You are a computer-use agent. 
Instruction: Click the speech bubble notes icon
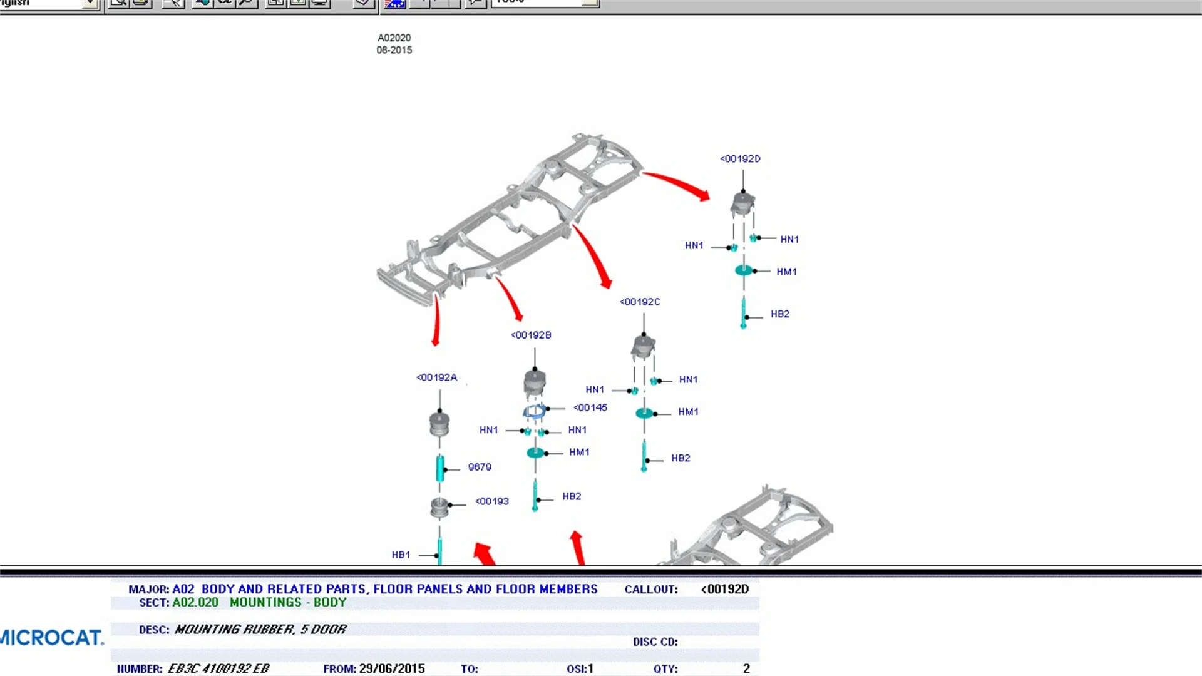pyautogui.click(x=475, y=3)
